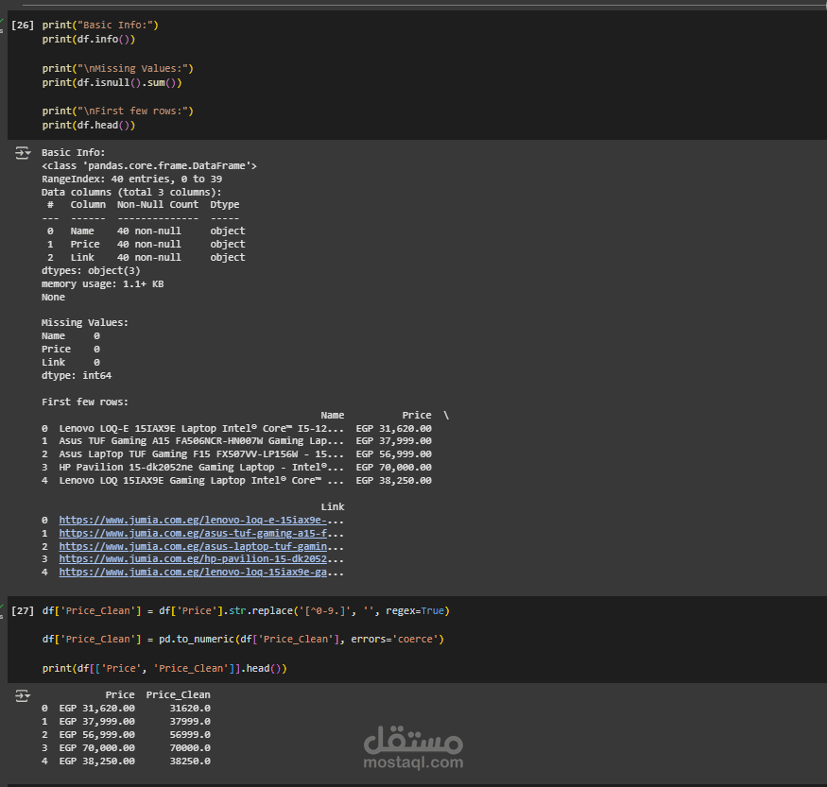This screenshot has height=787, width=827.
Task: Run cell number 27
Action: coord(23,610)
